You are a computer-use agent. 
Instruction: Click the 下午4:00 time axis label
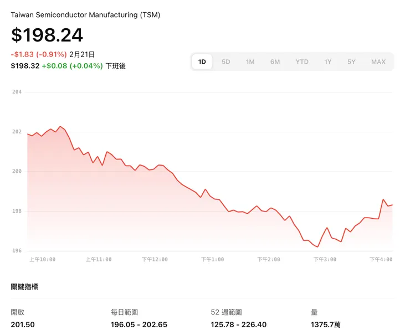tap(381, 259)
